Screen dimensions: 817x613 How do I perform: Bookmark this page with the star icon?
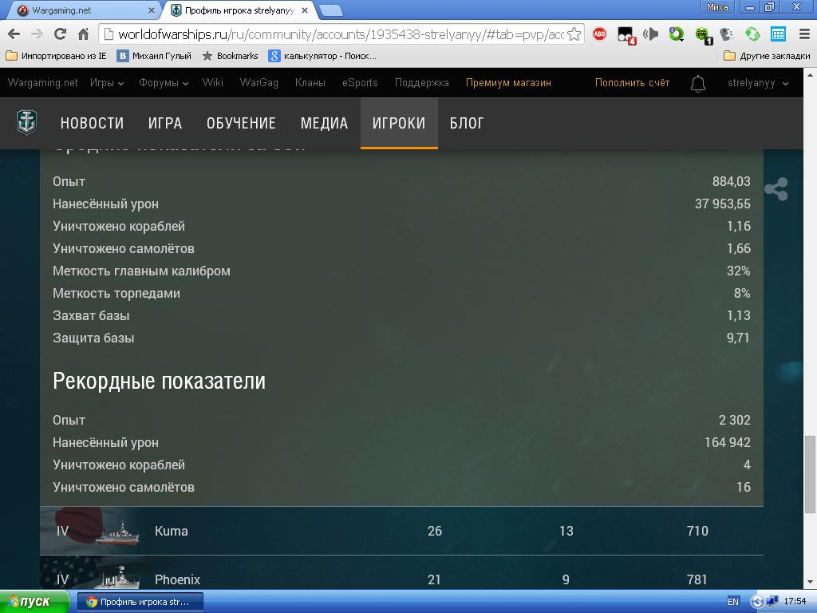[x=574, y=34]
